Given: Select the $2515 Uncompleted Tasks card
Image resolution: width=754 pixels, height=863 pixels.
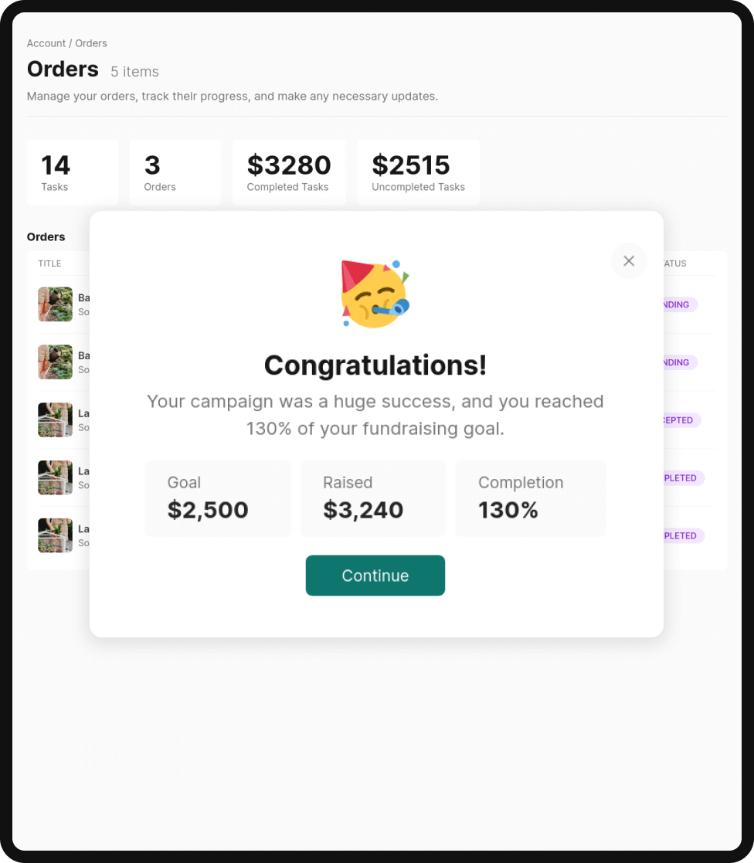Looking at the screenshot, I should point(418,172).
